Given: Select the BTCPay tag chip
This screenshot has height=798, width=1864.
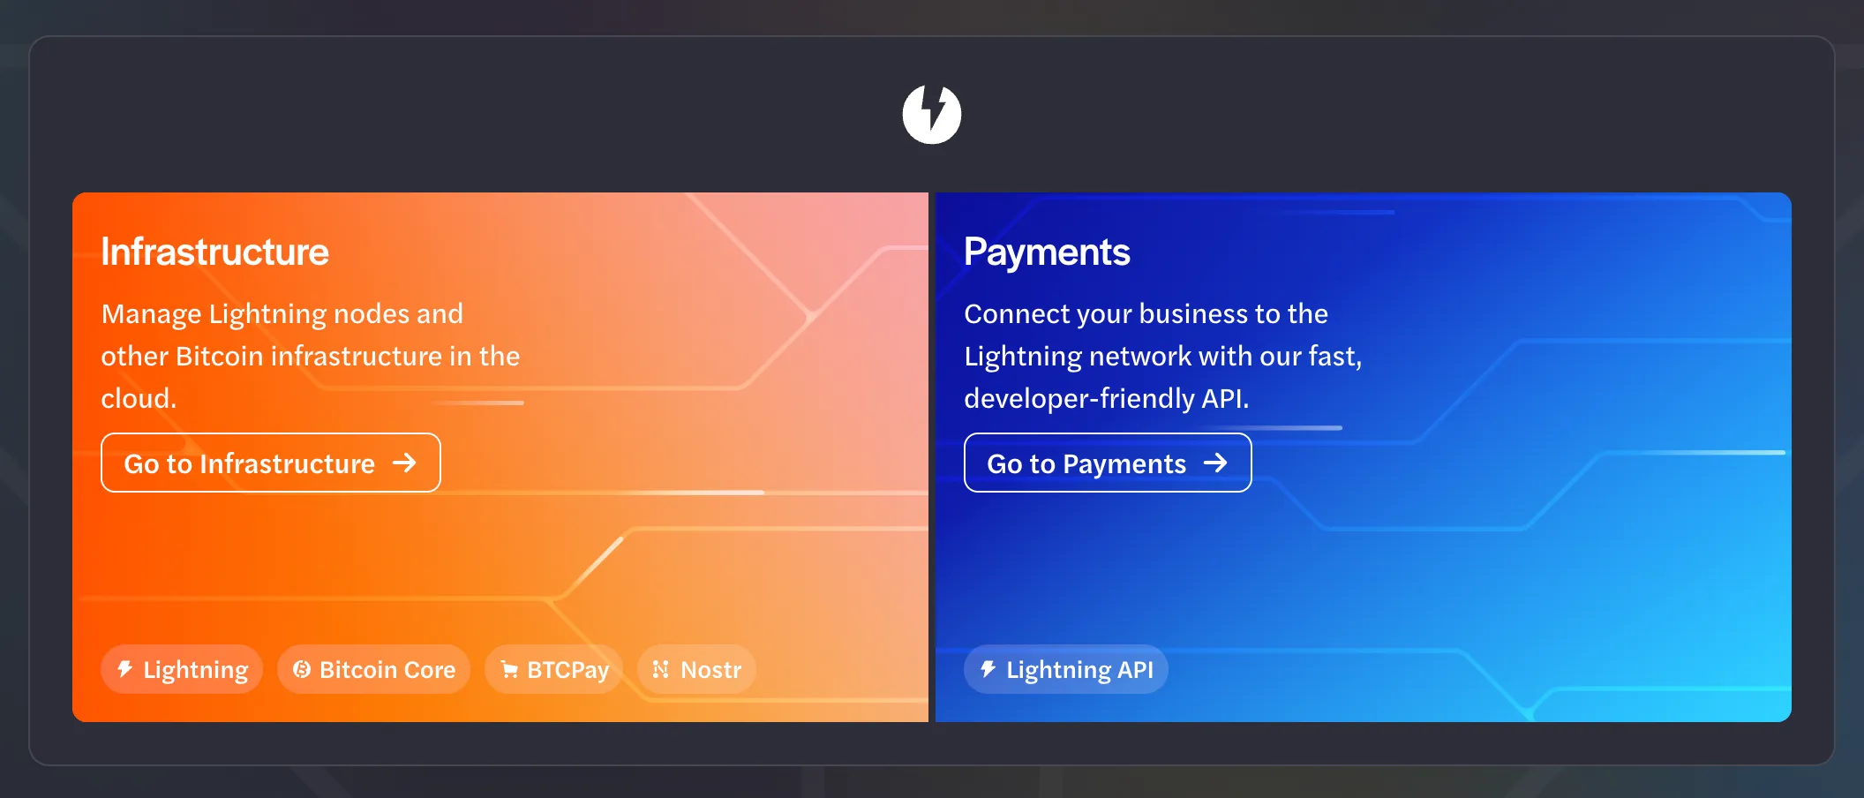Looking at the screenshot, I should [553, 669].
